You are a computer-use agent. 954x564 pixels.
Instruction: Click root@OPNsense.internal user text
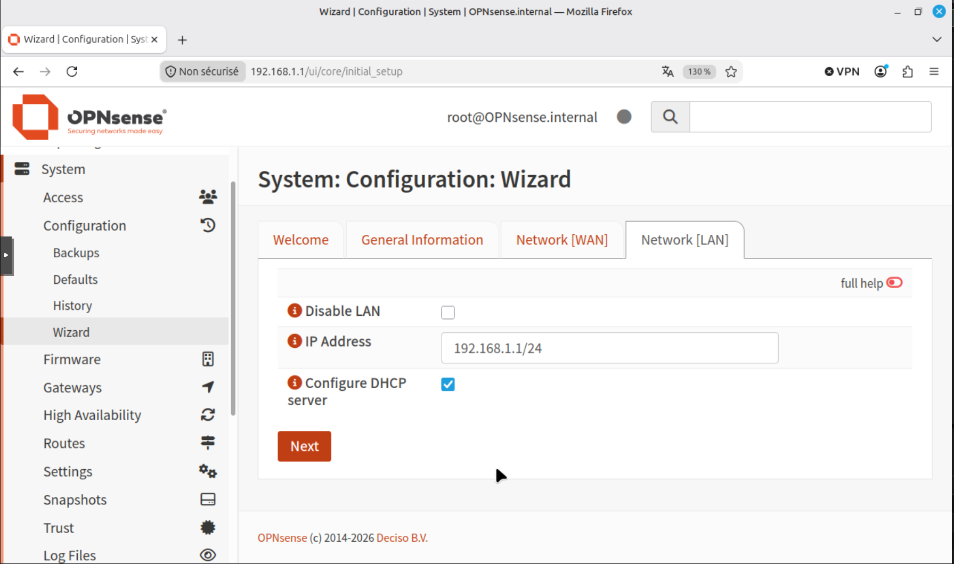(x=522, y=117)
